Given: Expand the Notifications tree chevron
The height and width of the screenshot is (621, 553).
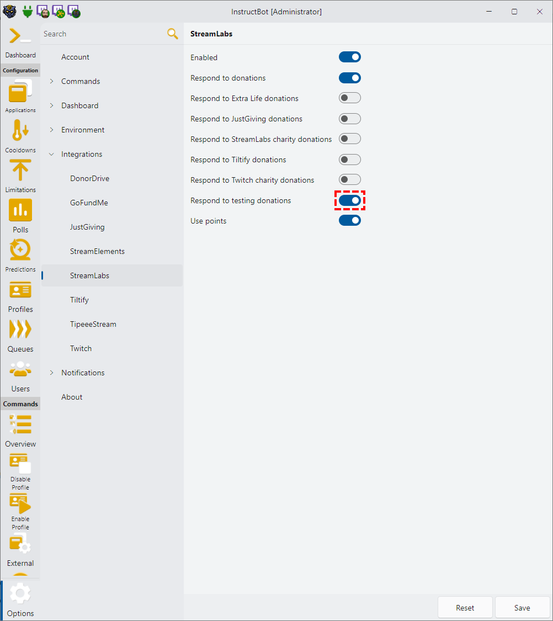Looking at the screenshot, I should [x=51, y=373].
